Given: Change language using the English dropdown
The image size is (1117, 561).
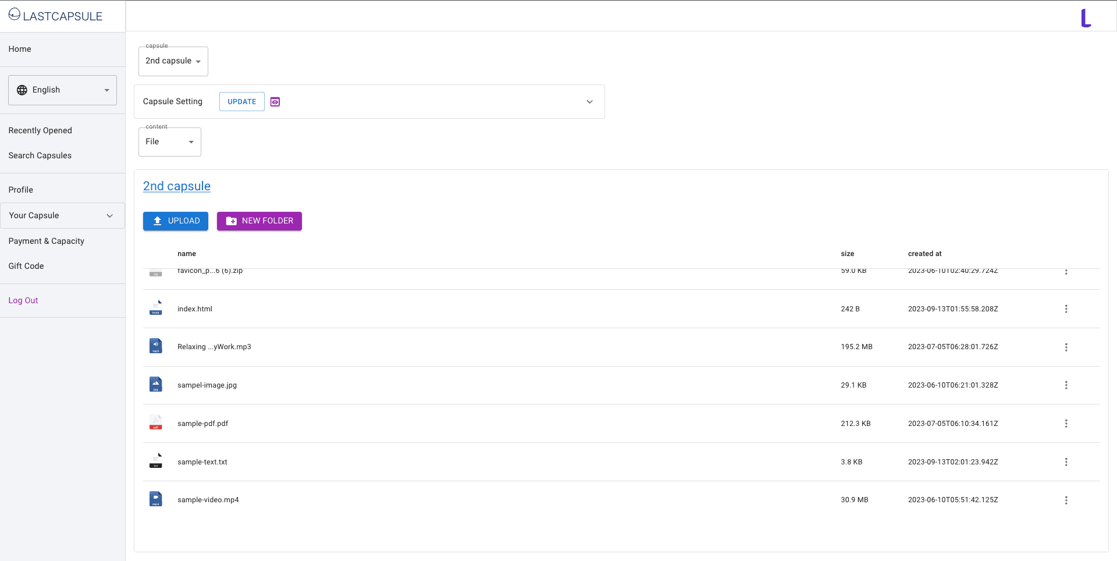Looking at the screenshot, I should click(x=62, y=90).
